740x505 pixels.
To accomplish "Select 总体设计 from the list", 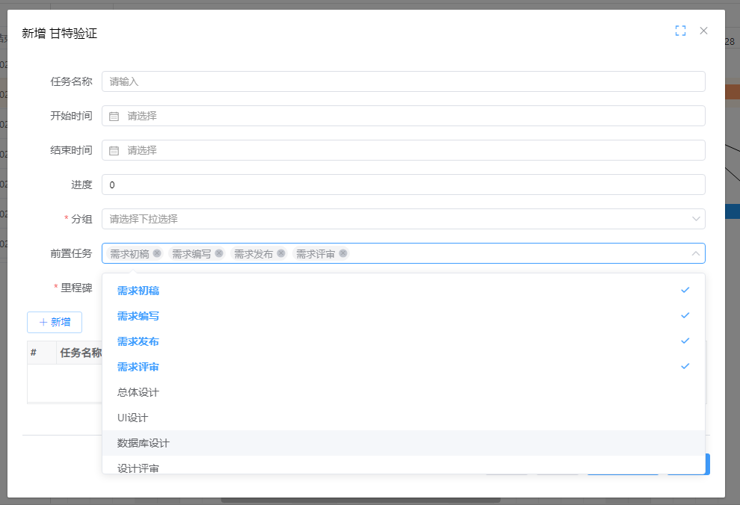I will 138,392.
